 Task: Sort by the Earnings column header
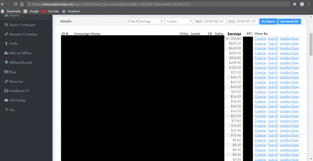pos(234,33)
